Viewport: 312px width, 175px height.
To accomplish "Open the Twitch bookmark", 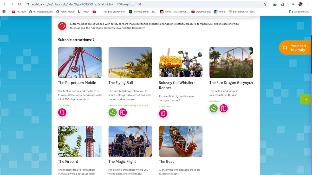I will (x=84, y=12).
